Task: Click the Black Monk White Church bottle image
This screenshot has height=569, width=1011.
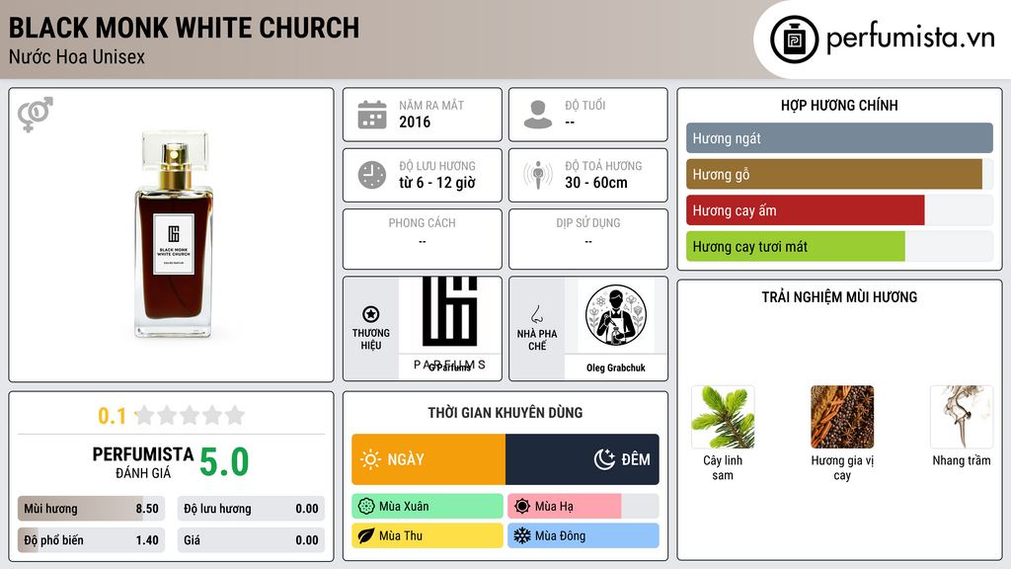Action: [174, 233]
